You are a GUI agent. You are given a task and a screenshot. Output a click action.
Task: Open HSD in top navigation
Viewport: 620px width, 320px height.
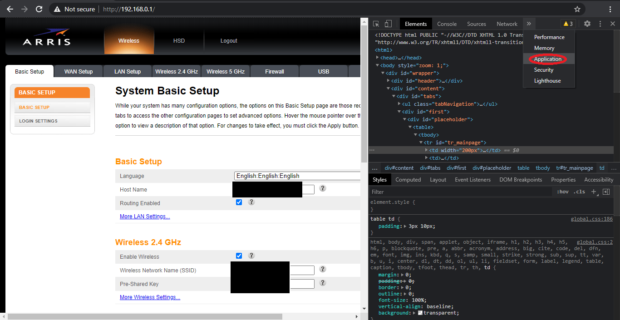(179, 41)
